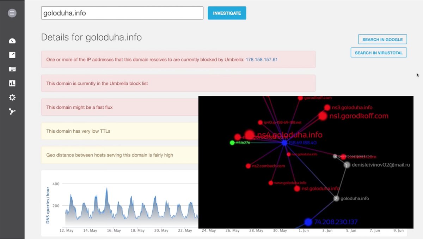Click the blue 158.69.188.40 hub node

pyautogui.click(x=284, y=143)
